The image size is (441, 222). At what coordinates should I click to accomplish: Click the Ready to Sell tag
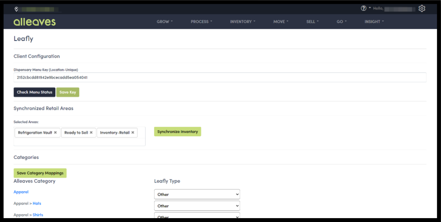78,133
